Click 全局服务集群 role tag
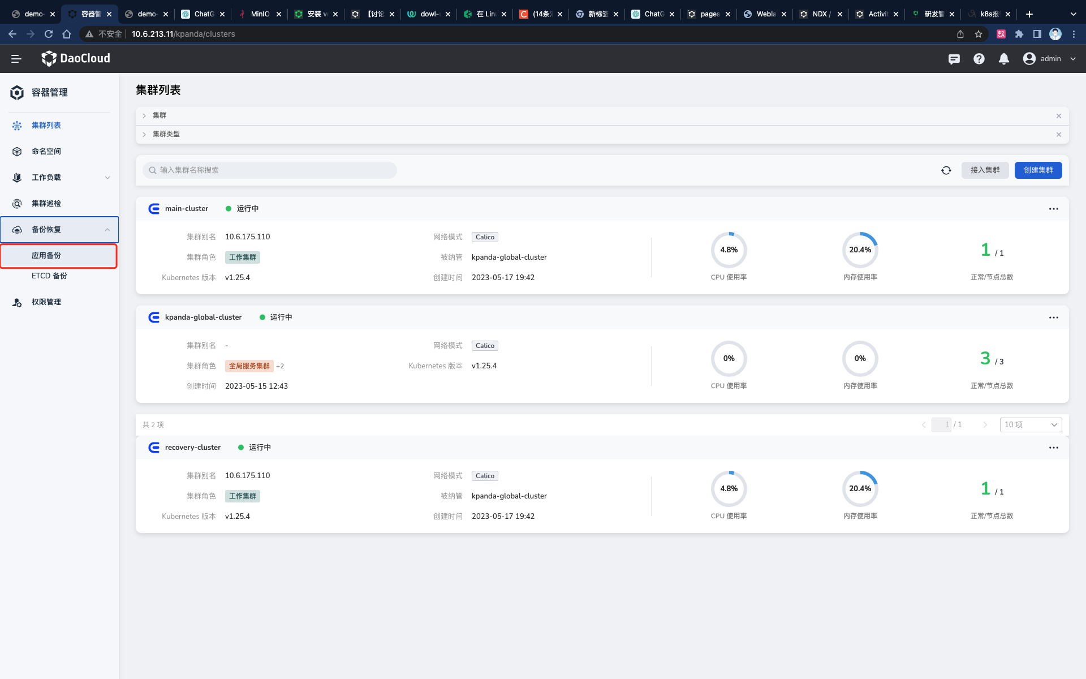This screenshot has width=1086, height=679. [249, 366]
